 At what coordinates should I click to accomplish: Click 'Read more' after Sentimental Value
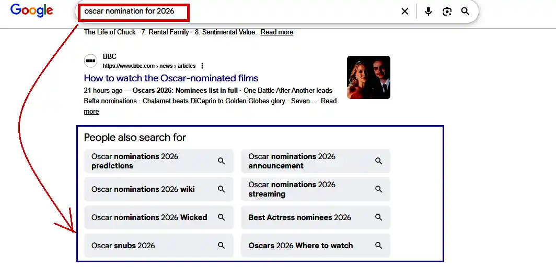click(277, 32)
